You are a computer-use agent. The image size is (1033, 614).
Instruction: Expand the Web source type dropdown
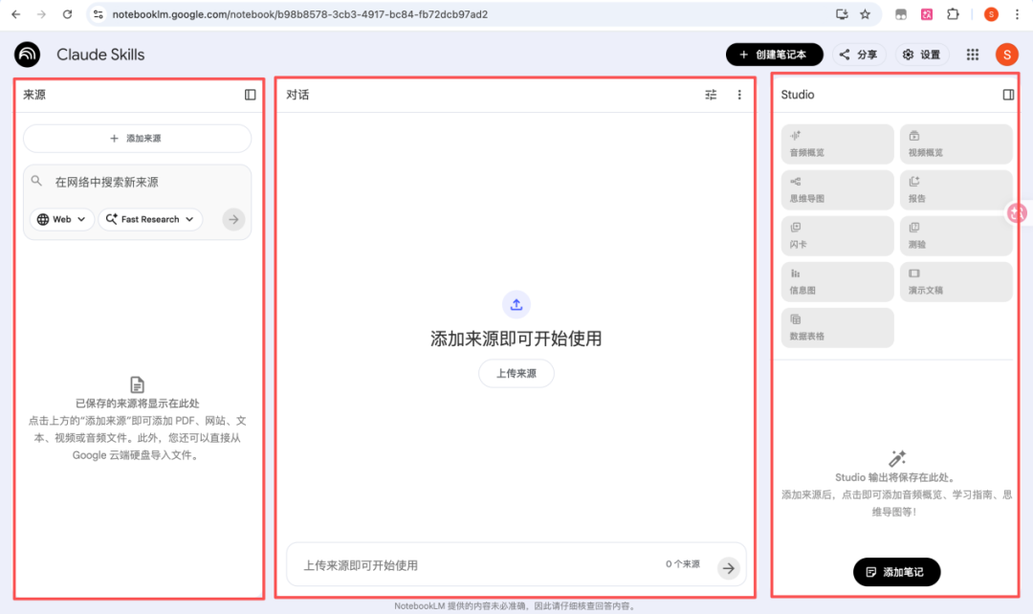coord(62,219)
